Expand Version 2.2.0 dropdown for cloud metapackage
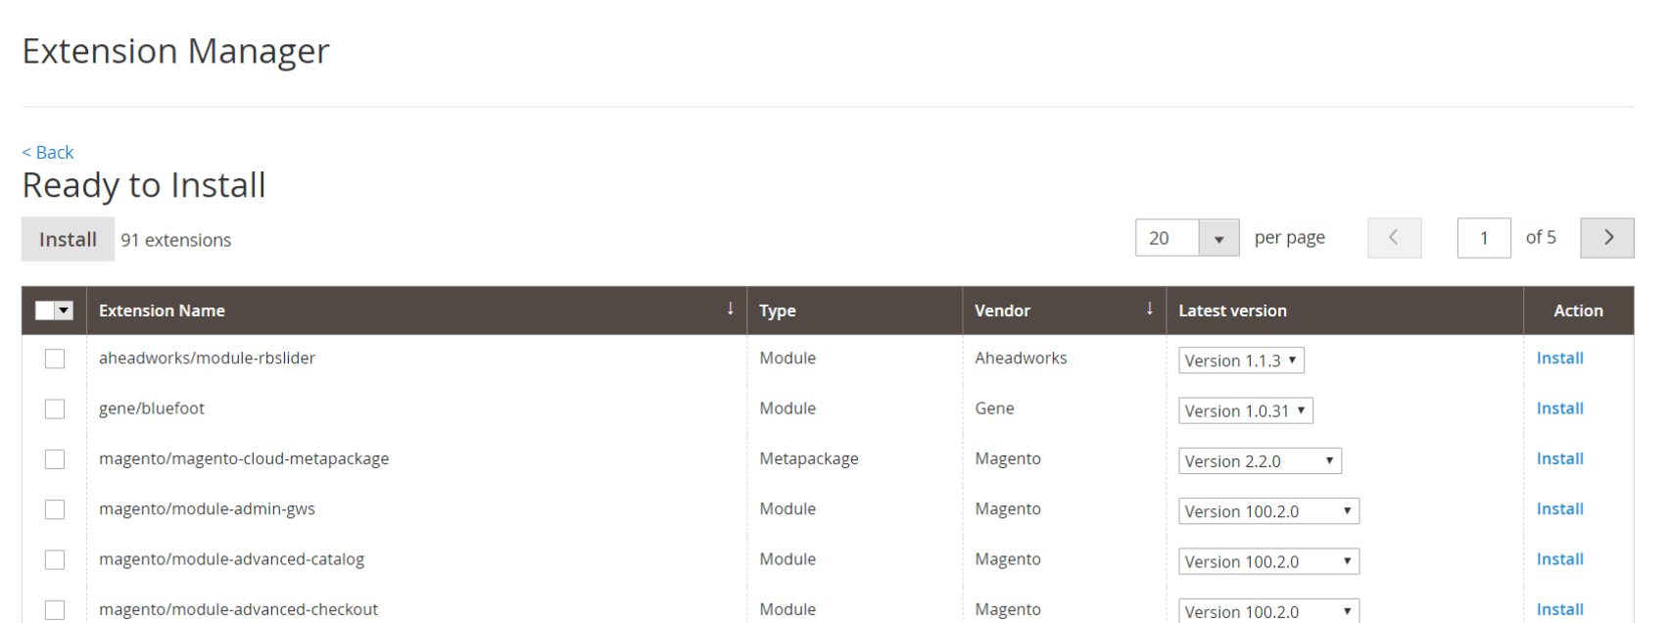The width and height of the screenshot is (1670, 623). [x=1259, y=461]
